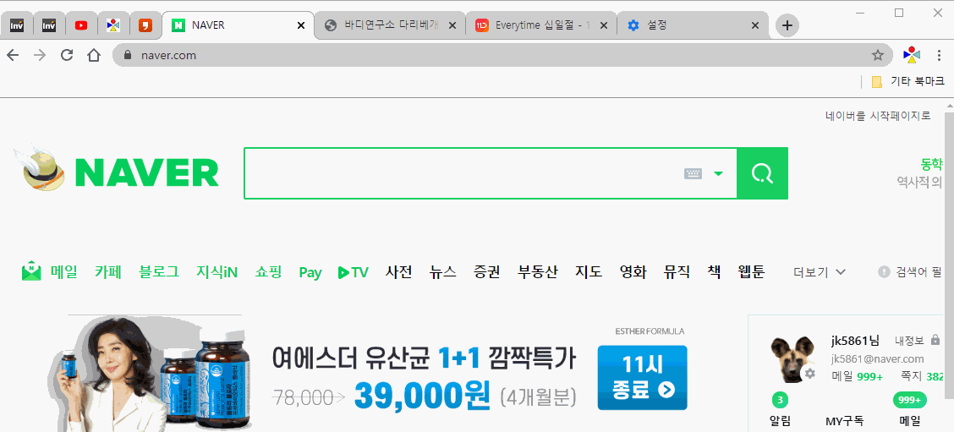The height and width of the screenshot is (432, 954).
Task: Go back to the previous page
Action: [x=13, y=55]
